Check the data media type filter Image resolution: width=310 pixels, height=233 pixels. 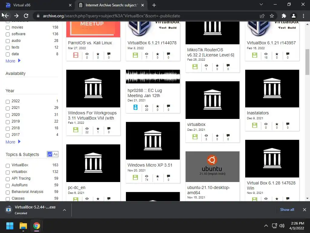point(8,54)
